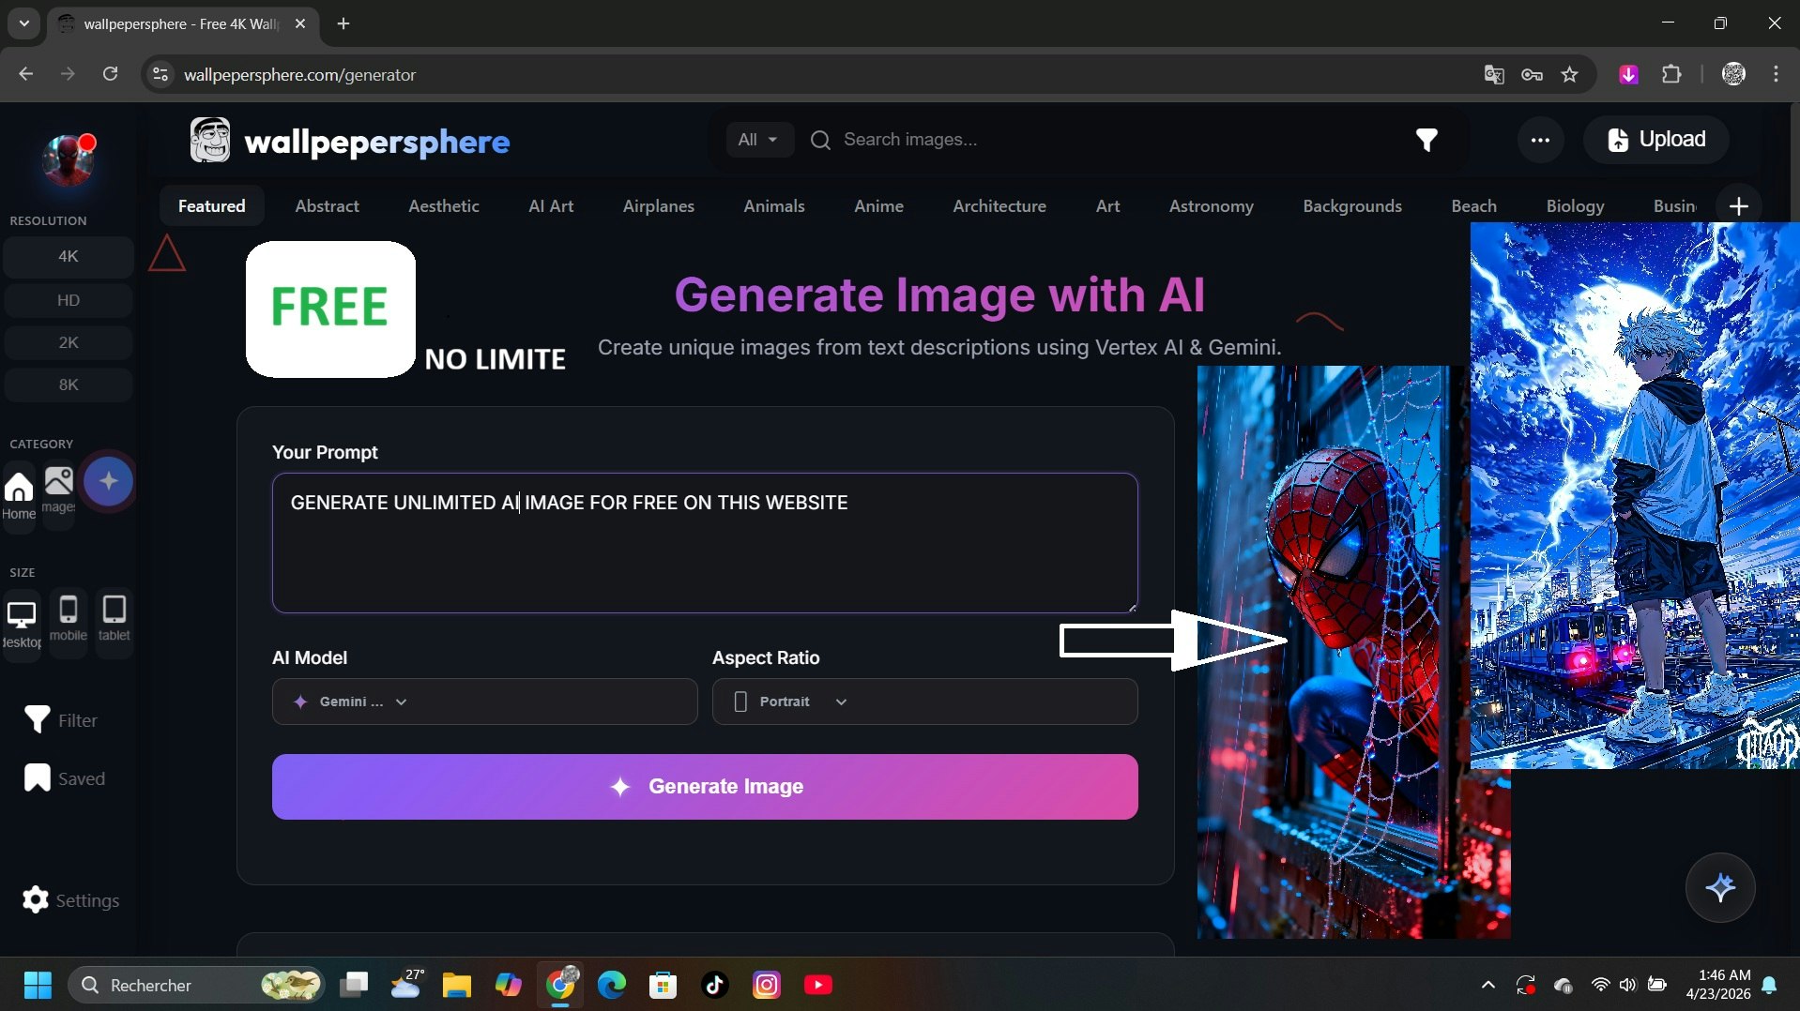Open Filter in the sidebar
This screenshot has width=1800, height=1011.
61,720
